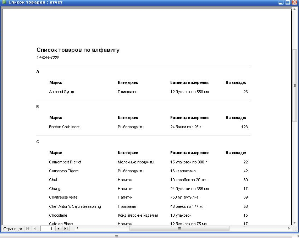Maximize the report window

[x=288, y=2]
